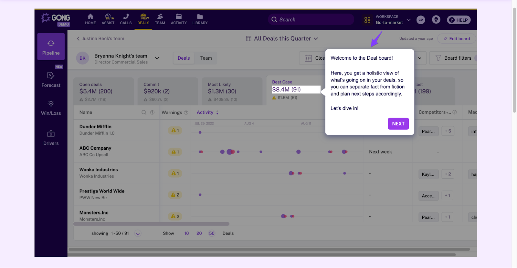The width and height of the screenshot is (517, 268).
Task: Show 10 deals per page
Action: click(x=186, y=233)
